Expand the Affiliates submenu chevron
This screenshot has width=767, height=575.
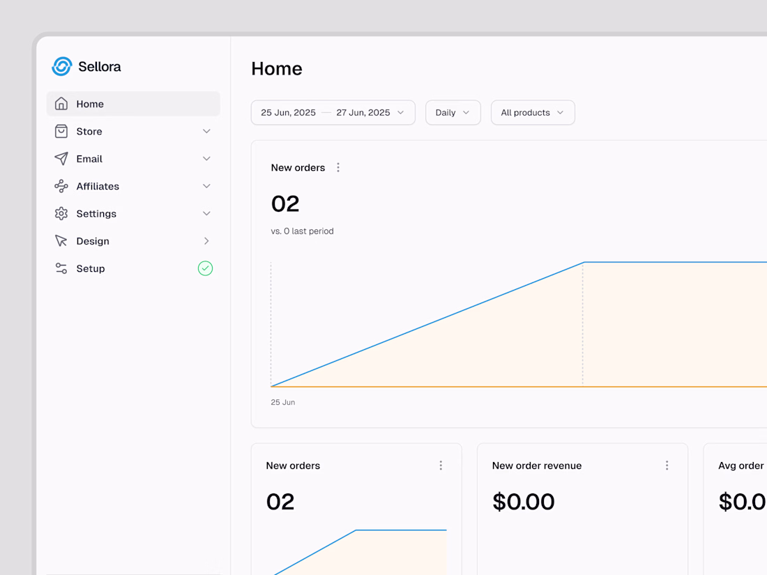[x=206, y=186]
